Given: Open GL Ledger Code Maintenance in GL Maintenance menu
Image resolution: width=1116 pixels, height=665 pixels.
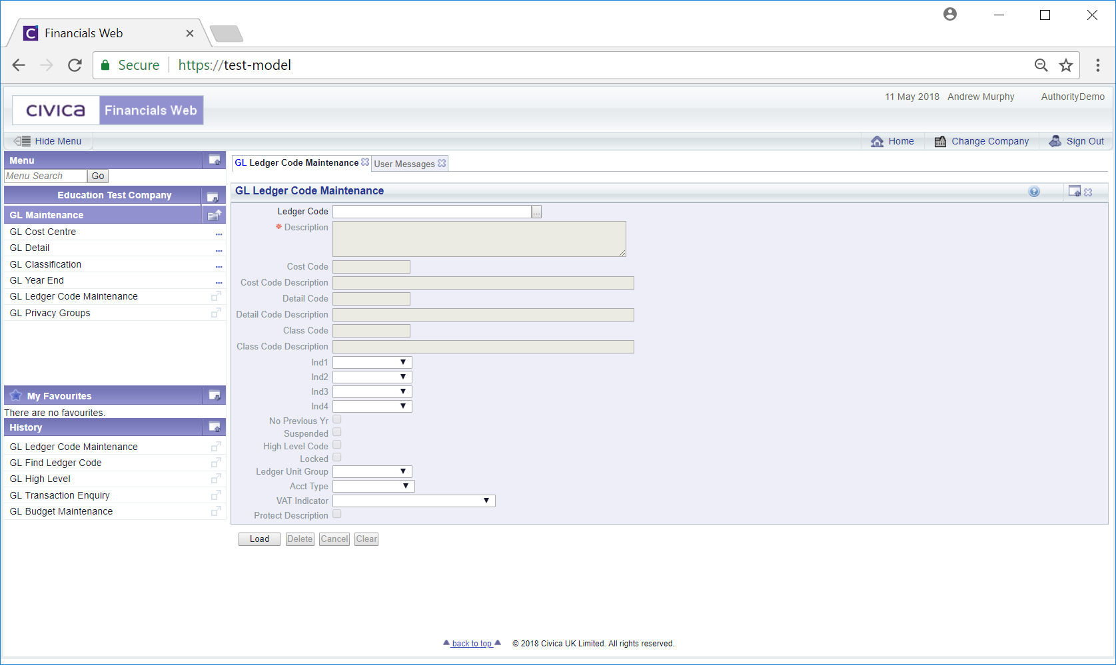Looking at the screenshot, I should click(73, 296).
